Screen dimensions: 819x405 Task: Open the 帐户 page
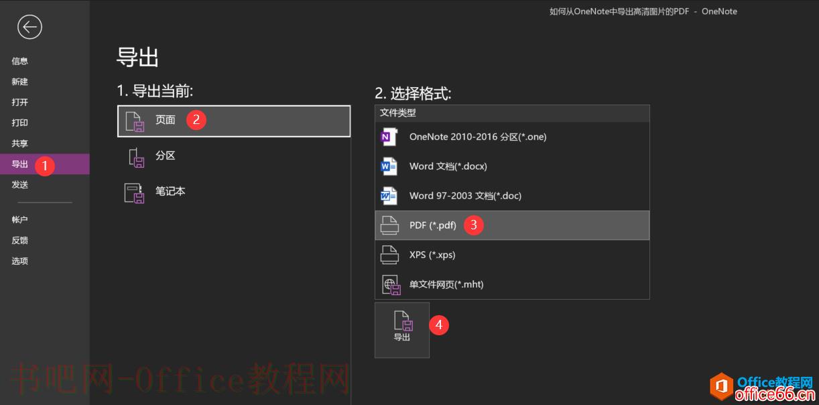point(20,220)
